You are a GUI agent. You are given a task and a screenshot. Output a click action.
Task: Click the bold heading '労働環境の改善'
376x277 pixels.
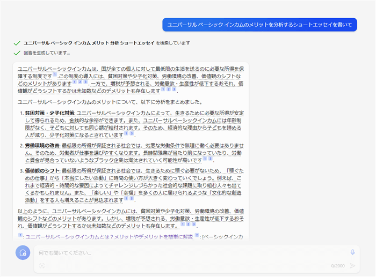(42, 146)
